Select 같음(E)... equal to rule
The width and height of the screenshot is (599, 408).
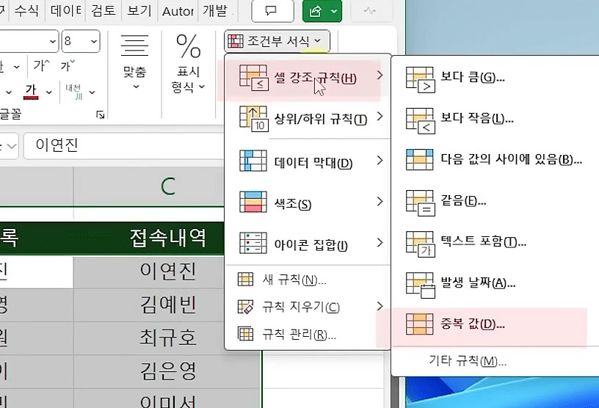[x=495, y=201]
